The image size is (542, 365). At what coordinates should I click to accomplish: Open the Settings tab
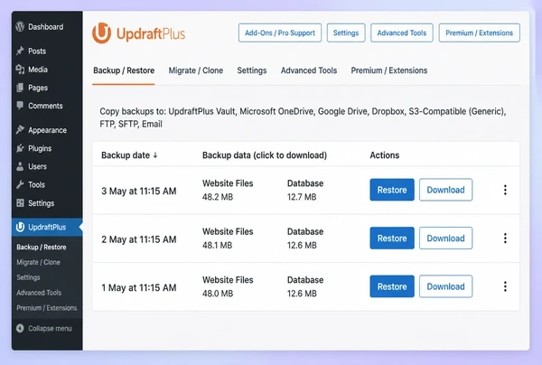coord(252,70)
